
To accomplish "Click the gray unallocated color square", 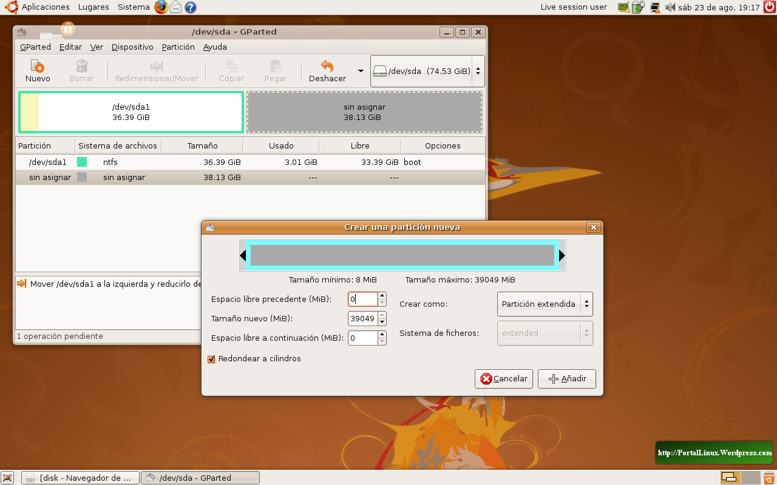I will 82,177.
